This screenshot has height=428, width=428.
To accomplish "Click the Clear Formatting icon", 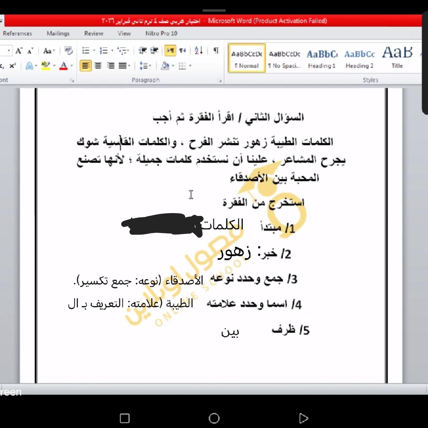I will 68,51.
